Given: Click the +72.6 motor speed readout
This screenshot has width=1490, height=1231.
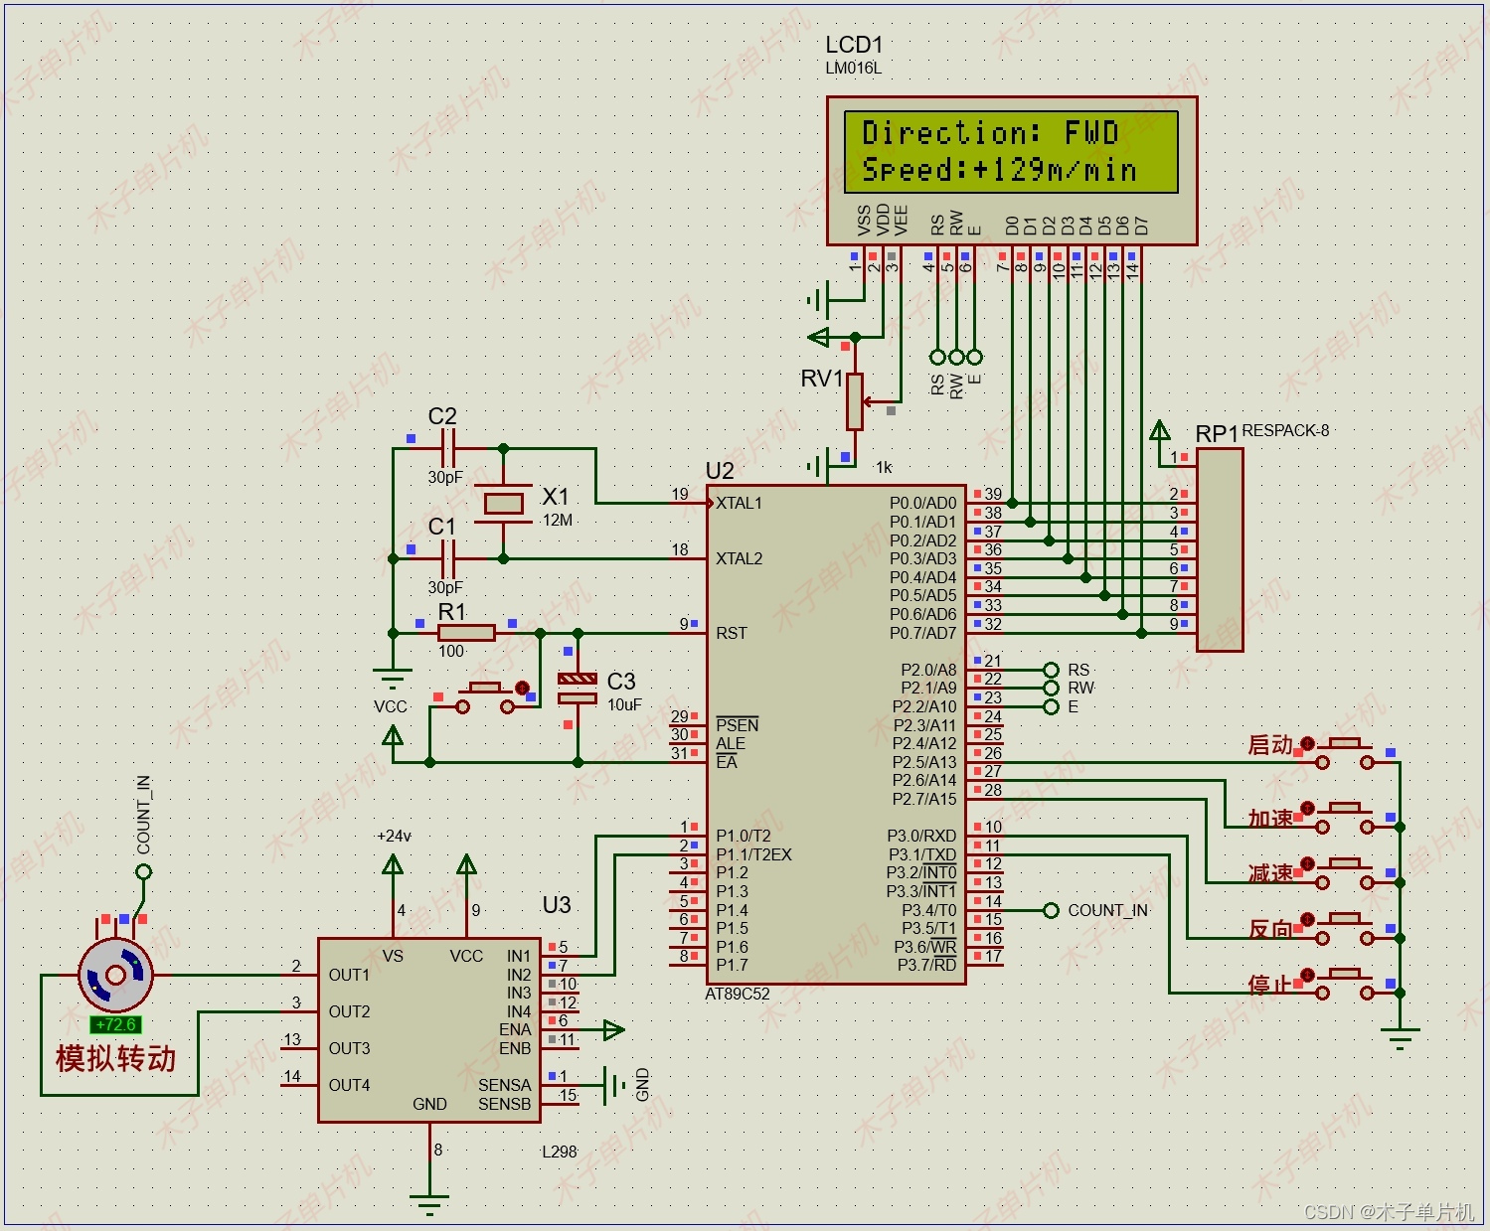Looking at the screenshot, I should pyautogui.click(x=115, y=1024).
